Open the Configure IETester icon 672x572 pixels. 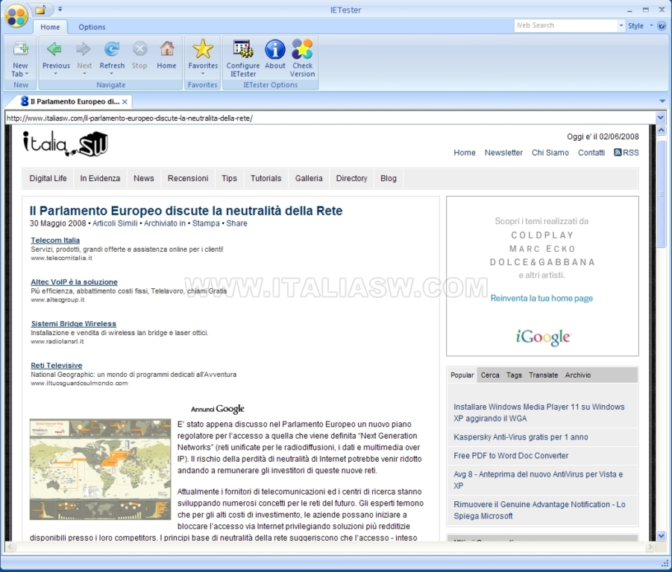[x=243, y=48]
